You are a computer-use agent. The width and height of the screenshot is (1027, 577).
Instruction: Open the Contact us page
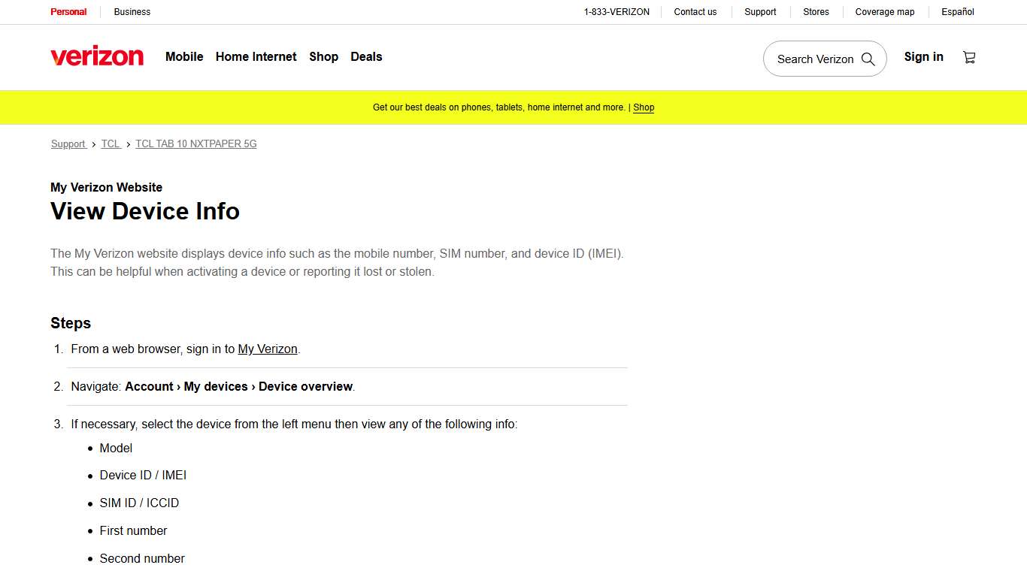pos(695,11)
